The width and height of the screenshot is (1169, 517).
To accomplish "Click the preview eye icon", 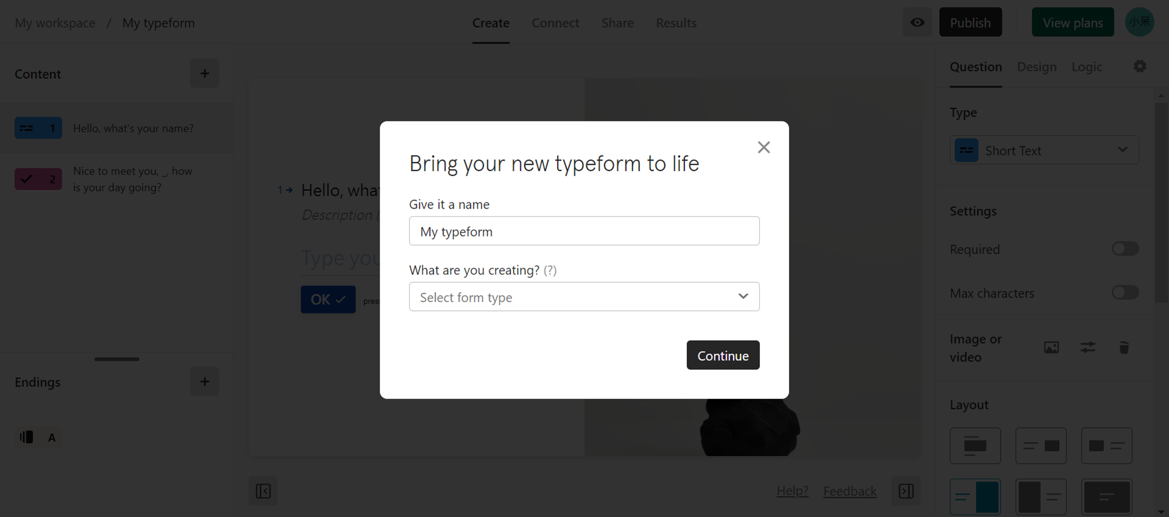I will (917, 22).
